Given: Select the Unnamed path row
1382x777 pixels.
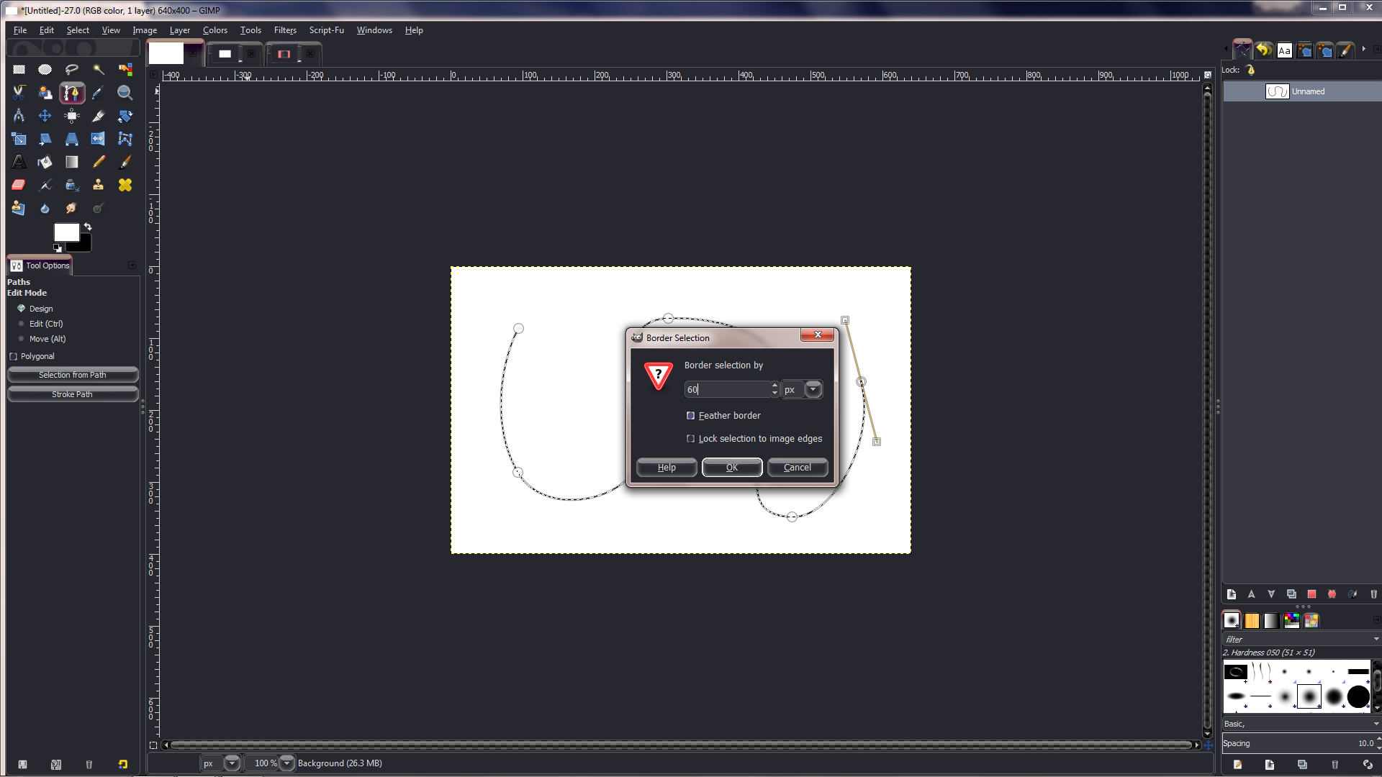Looking at the screenshot, I should 1301,91.
